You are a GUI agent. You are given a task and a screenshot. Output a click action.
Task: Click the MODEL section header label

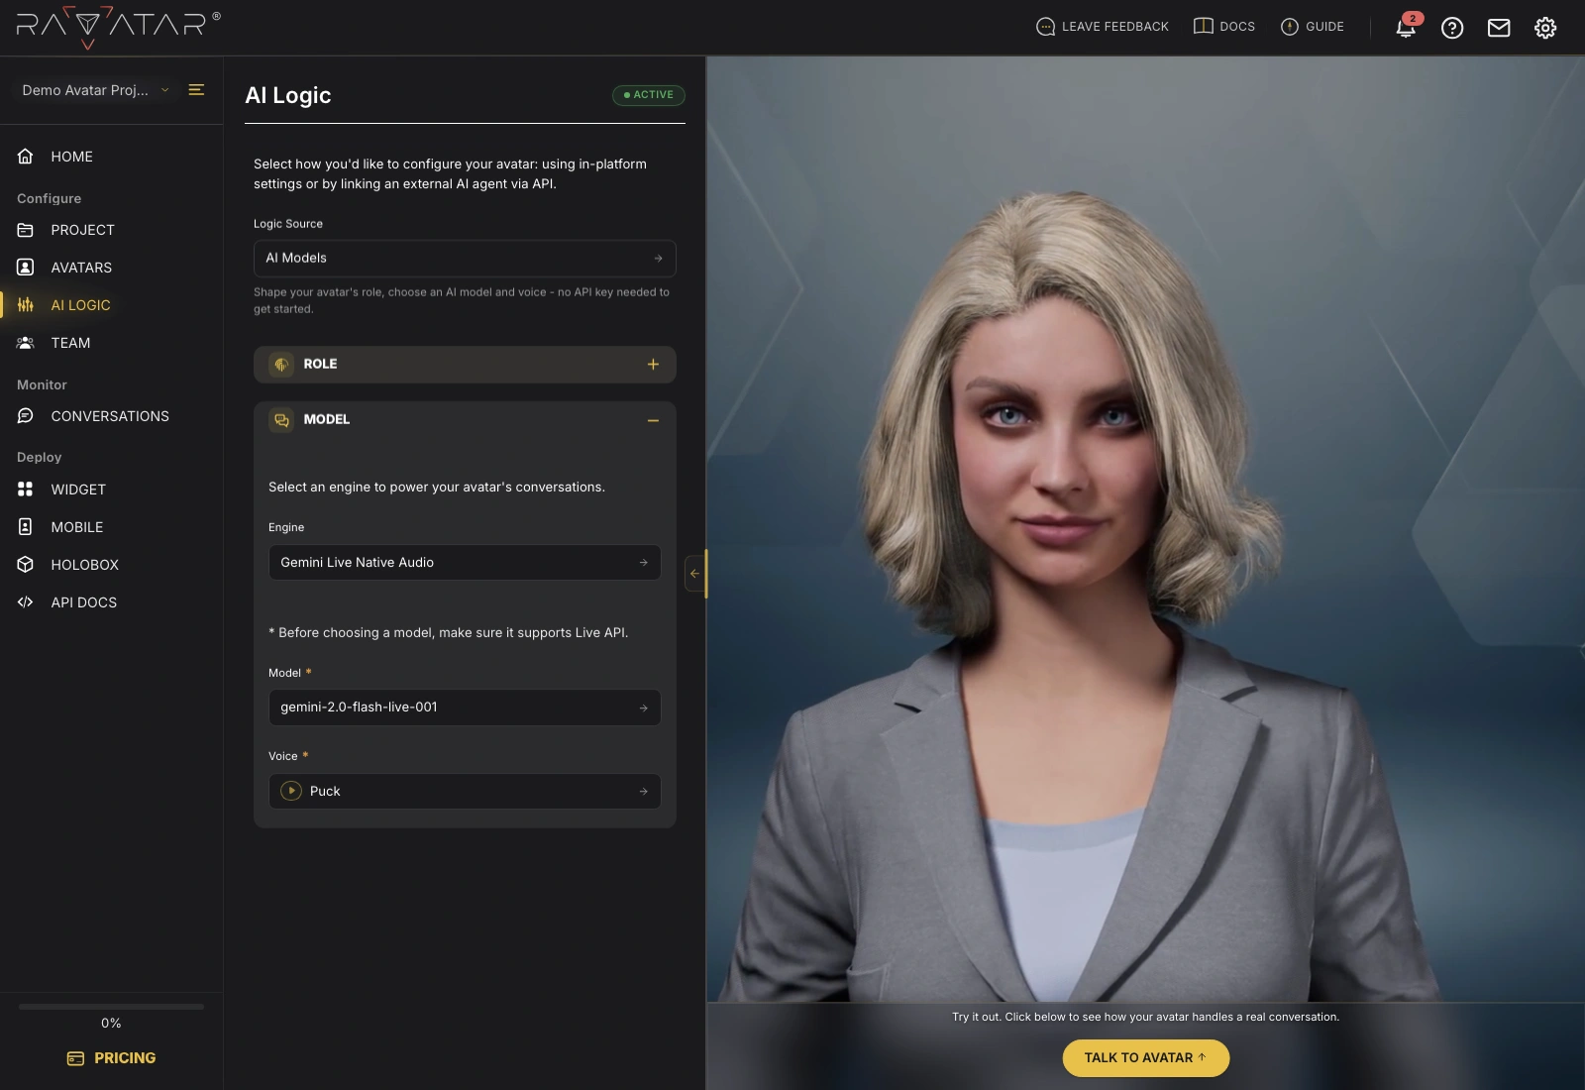point(327,420)
